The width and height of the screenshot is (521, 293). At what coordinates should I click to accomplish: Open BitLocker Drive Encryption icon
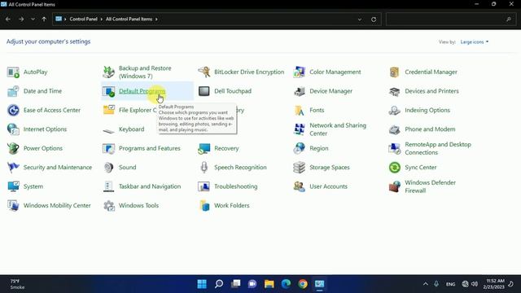point(204,72)
